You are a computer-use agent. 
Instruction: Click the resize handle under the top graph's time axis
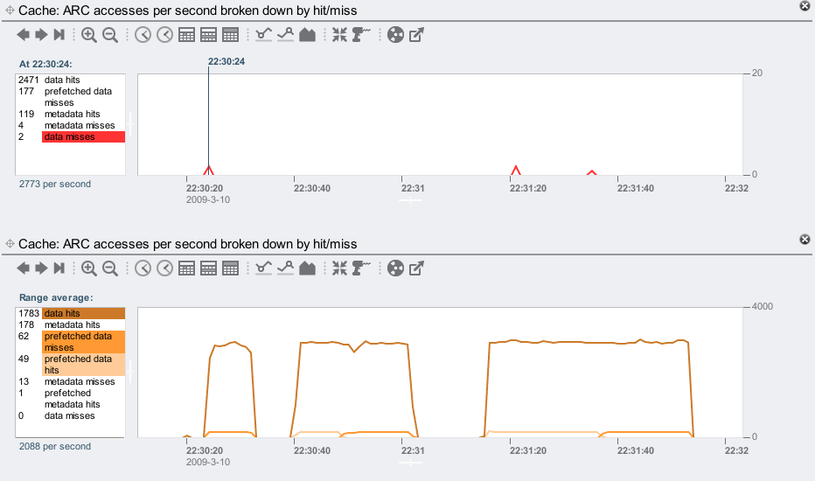click(x=410, y=200)
